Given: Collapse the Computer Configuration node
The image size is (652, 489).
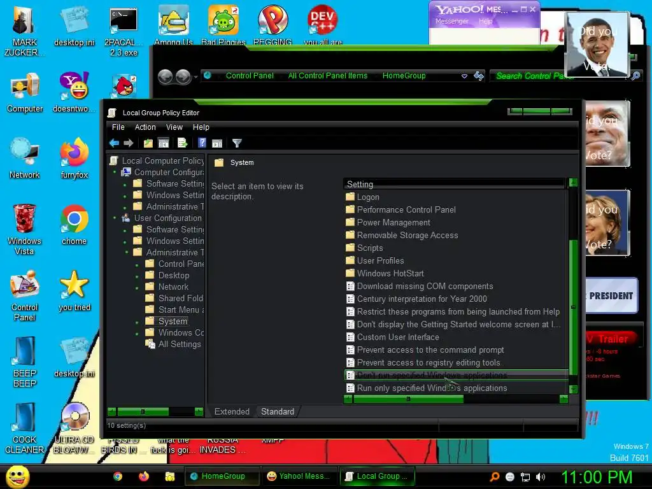Looking at the screenshot, I should (x=115, y=172).
